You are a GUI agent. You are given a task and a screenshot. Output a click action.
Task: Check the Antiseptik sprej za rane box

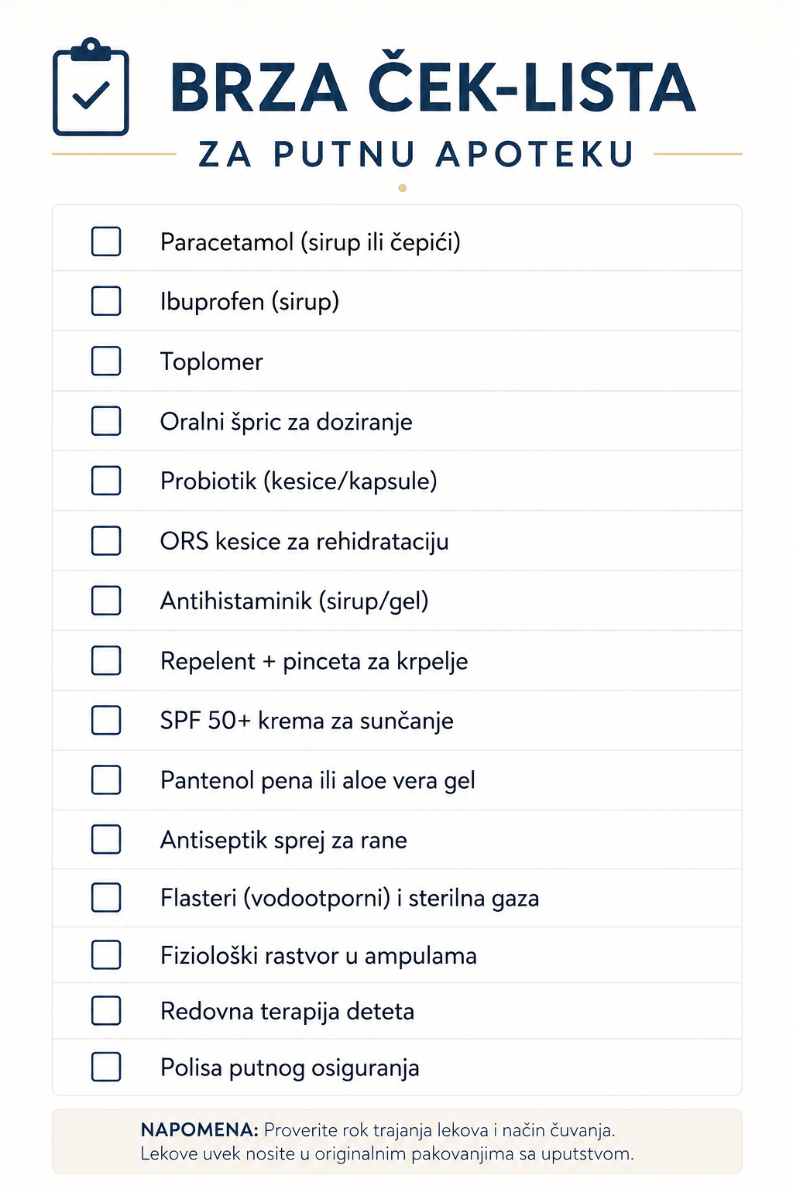(x=106, y=839)
